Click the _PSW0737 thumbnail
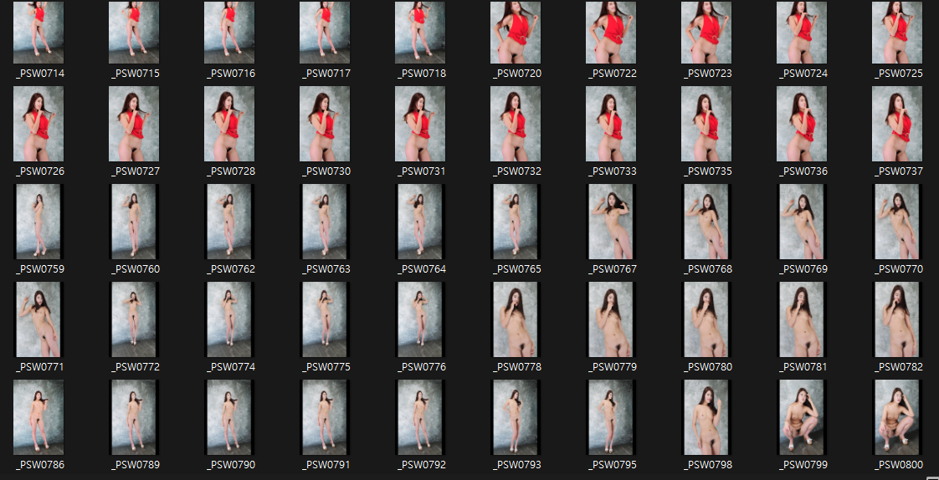Screen dimensions: 939x480 tap(897, 125)
